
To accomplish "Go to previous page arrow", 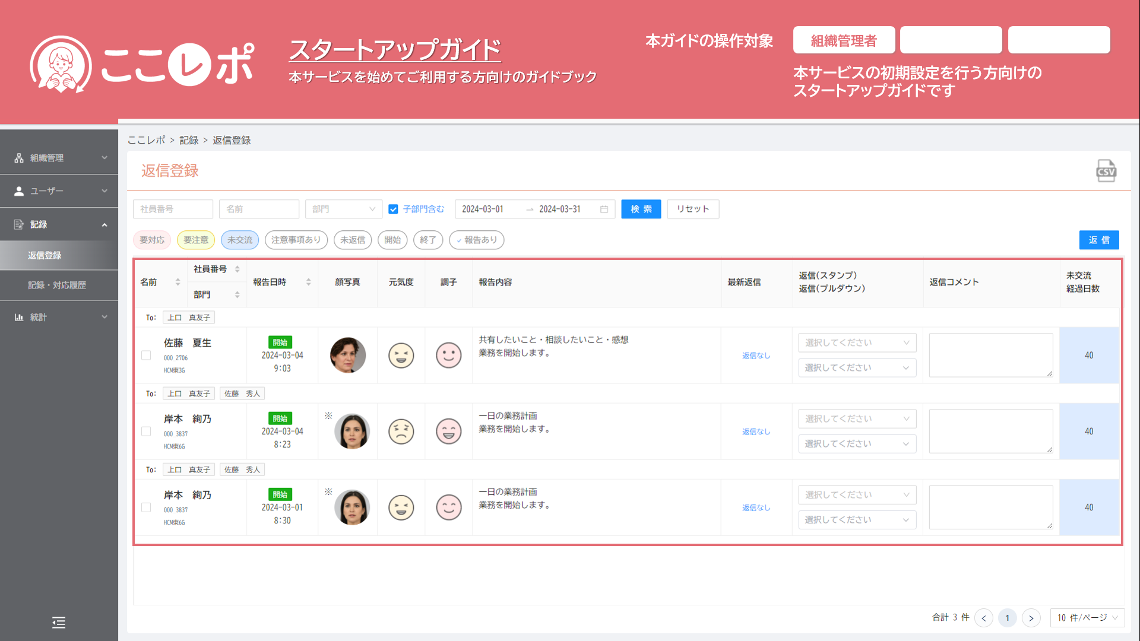I will [984, 618].
